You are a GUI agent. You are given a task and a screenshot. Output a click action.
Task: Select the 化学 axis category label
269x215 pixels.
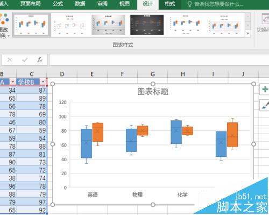182,195
